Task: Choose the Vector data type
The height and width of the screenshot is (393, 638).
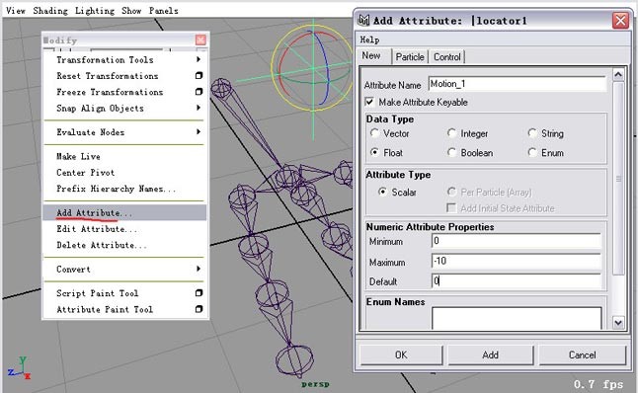Action: [374, 133]
